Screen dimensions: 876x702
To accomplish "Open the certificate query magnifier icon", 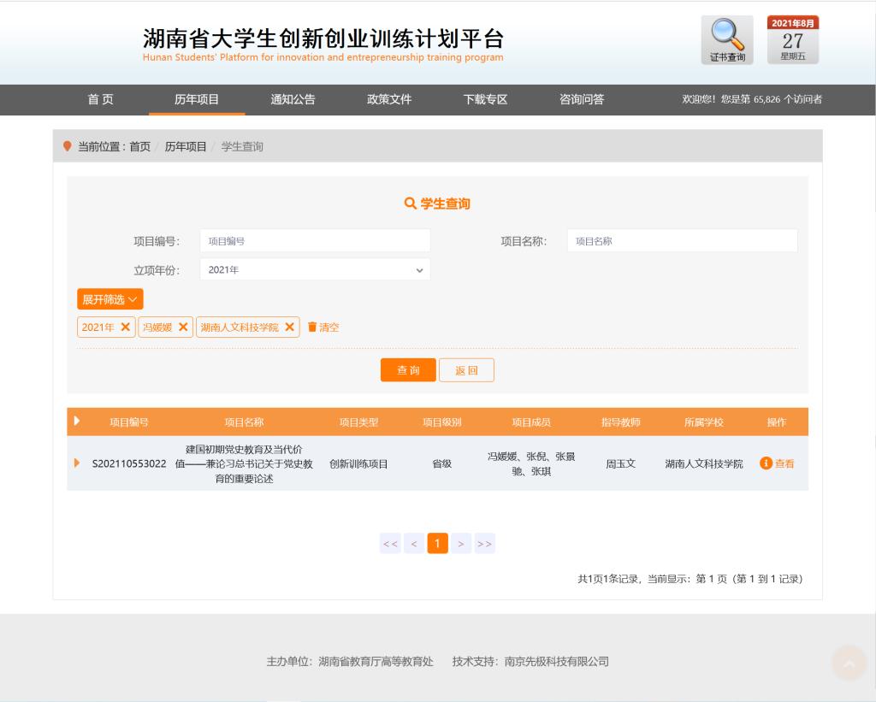I will click(x=727, y=39).
